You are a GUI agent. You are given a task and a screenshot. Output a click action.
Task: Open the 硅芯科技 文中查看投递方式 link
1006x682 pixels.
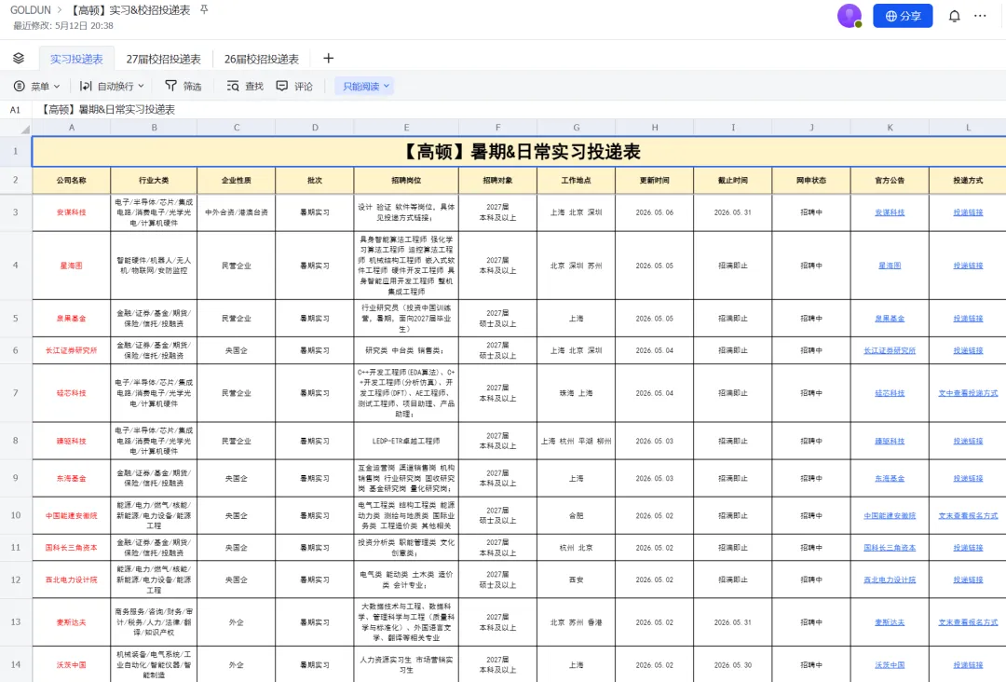pyautogui.click(x=968, y=393)
